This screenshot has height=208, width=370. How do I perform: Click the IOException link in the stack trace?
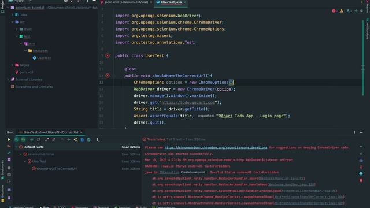pos(169,172)
